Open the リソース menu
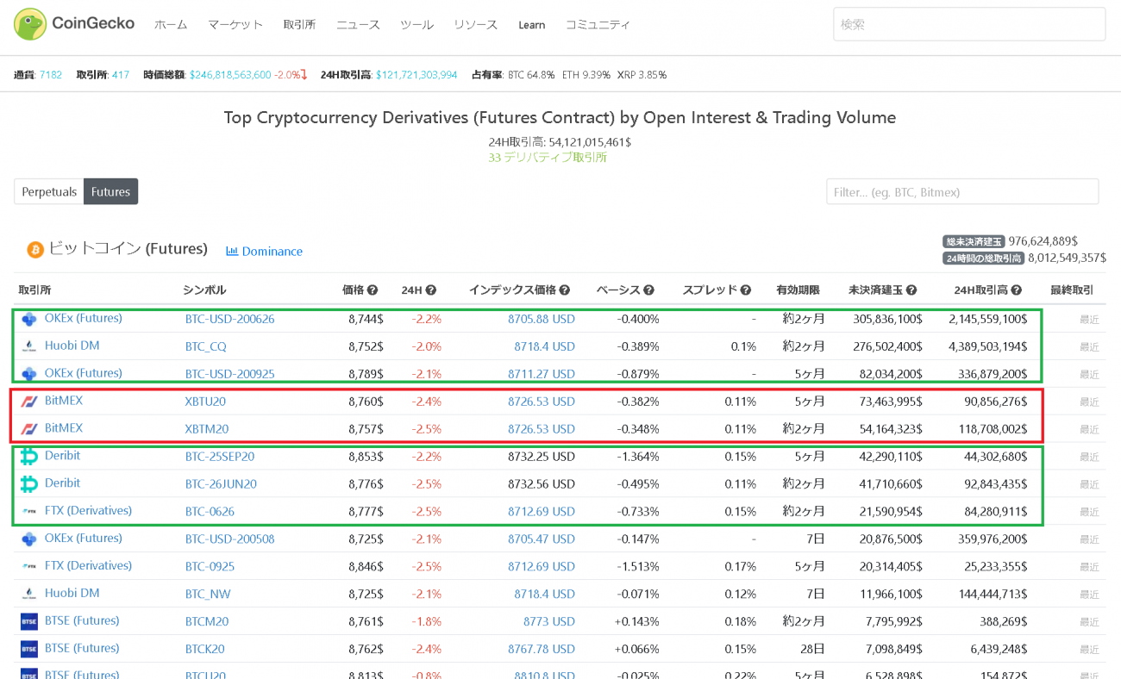The width and height of the screenshot is (1121, 679). pyautogui.click(x=476, y=25)
